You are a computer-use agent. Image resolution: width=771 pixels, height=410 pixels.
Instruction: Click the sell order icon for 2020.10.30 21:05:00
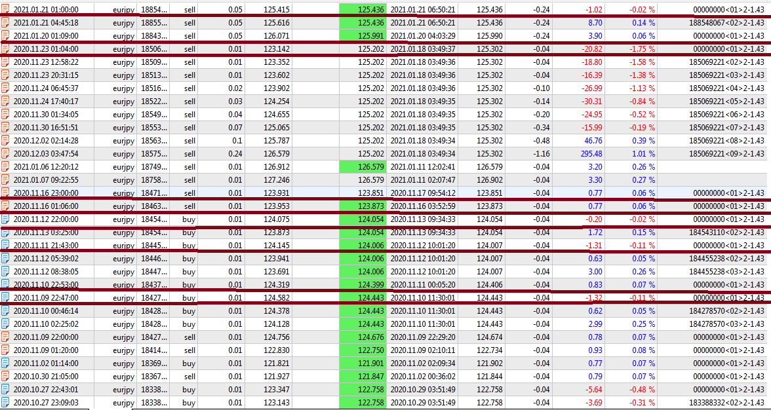click(x=5, y=376)
